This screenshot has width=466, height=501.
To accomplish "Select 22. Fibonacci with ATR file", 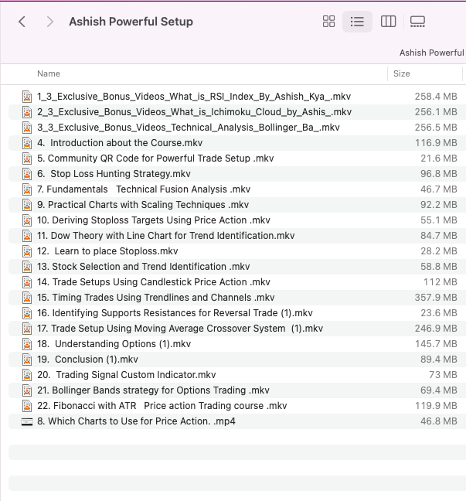I will click(162, 406).
